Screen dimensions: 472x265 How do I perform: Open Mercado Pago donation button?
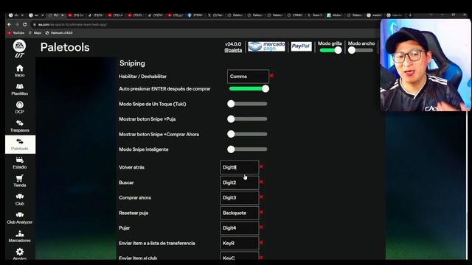pyautogui.click(x=267, y=46)
